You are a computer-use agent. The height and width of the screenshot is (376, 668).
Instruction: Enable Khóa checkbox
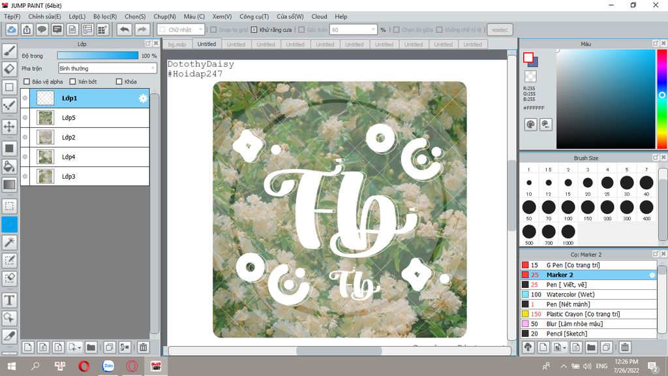click(119, 82)
